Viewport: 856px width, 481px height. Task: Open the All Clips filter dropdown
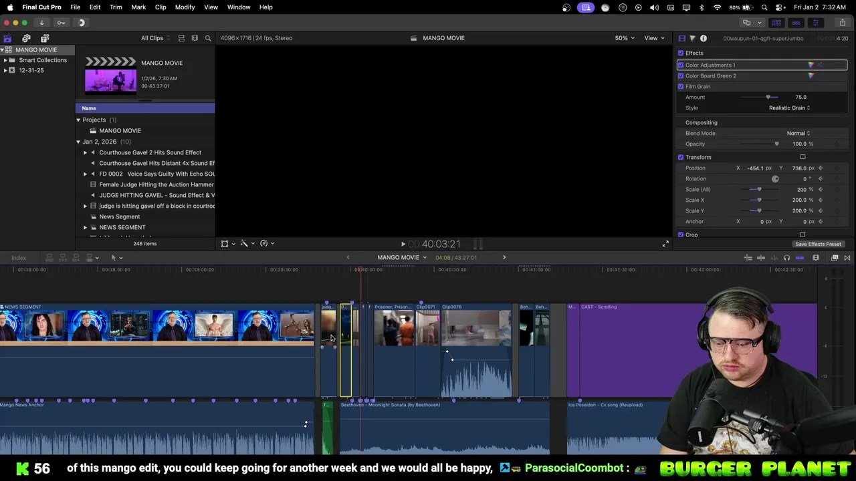(x=155, y=38)
